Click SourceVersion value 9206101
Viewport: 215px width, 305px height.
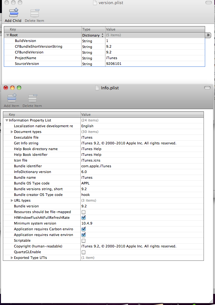tap(114, 64)
